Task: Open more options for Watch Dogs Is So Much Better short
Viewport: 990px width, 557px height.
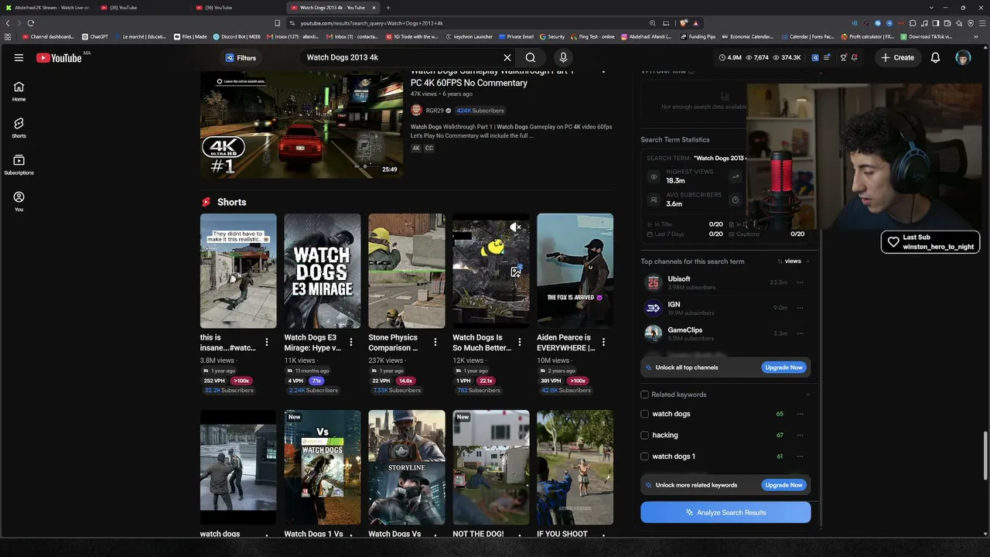Action: pyautogui.click(x=520, y=342)
